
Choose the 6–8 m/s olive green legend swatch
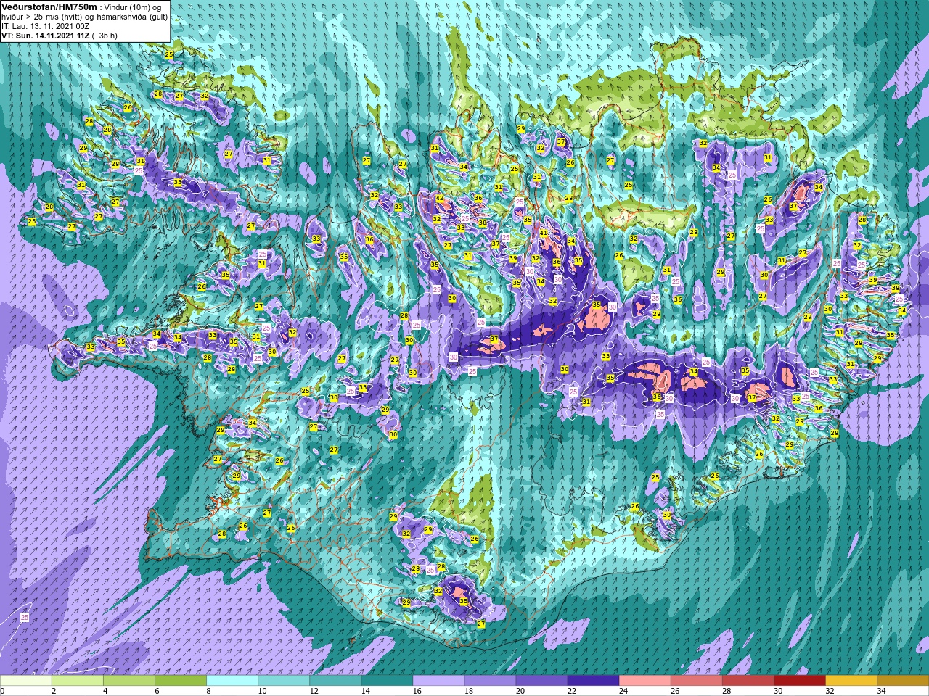[x=181, y=681]
